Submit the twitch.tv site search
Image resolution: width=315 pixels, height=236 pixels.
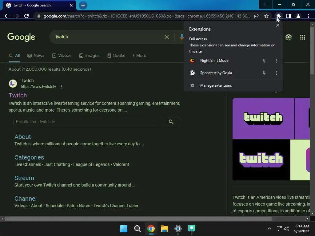(x=171, y=122)
